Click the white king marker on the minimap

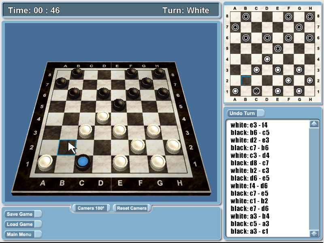257,91
